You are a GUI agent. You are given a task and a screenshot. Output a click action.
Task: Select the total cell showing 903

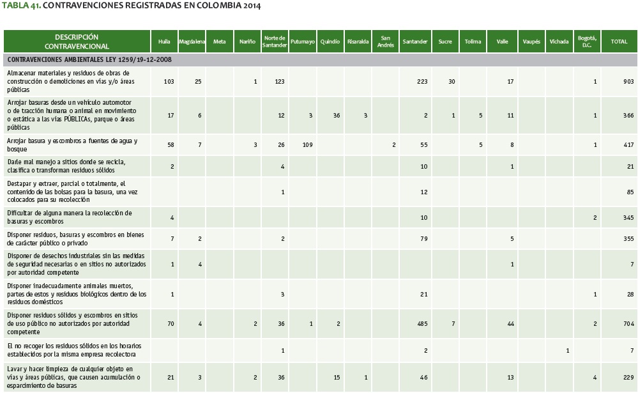pyautogui.click(x=628, y=82)
